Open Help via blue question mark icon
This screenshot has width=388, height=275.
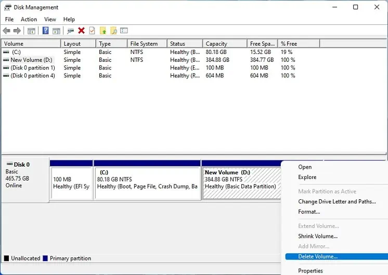coord(46,31)
